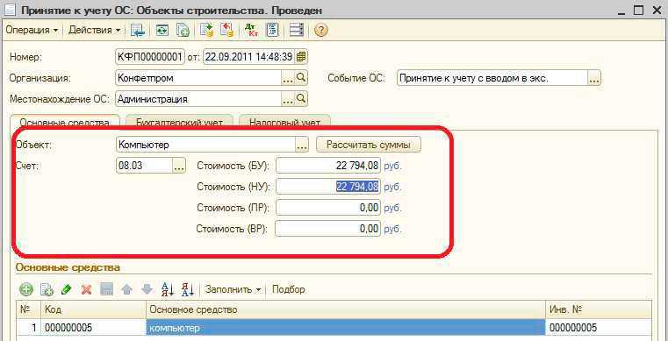668x341 pixels.
Task: Click the ellipsis button of the Объект field
Action: pyautogui.click(x=302, y=145)
